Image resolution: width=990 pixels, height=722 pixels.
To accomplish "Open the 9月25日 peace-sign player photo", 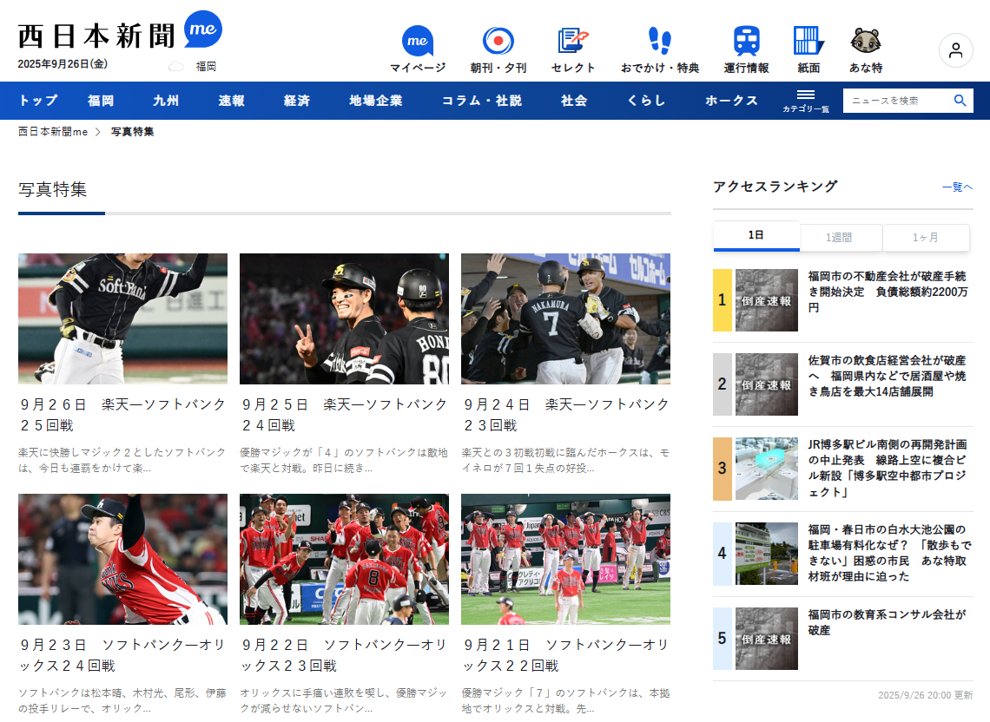I will click(344, 318).
